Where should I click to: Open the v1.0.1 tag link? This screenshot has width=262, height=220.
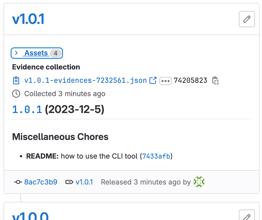84,182
